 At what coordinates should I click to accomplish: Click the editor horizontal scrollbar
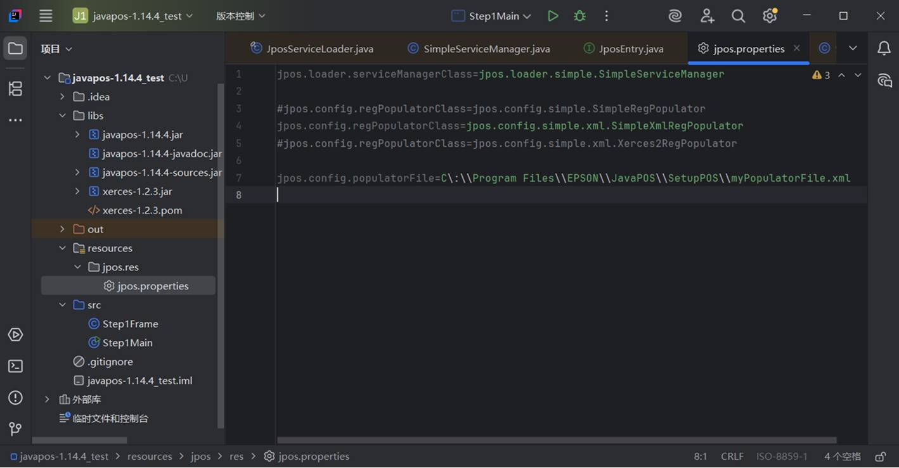click(x=557, y=440)
